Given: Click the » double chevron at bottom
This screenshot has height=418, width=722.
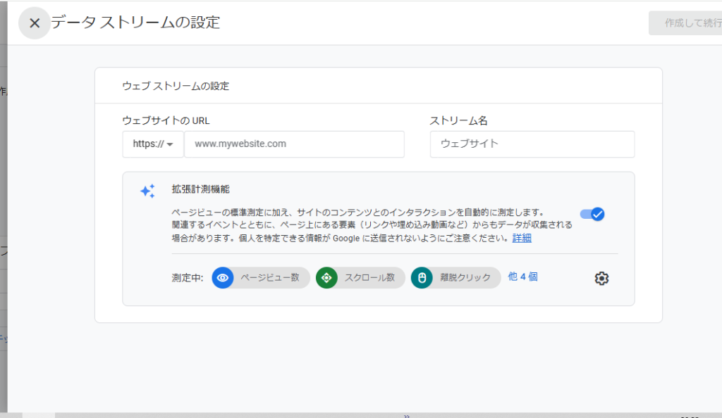Looking at the screenshot, I should [406, 415].
